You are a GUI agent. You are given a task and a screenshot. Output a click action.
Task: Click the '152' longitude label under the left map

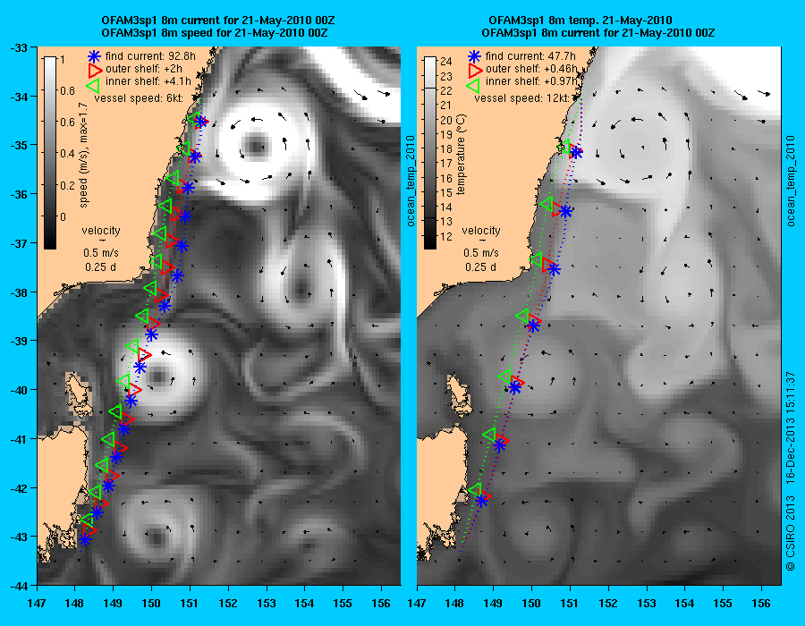(228, 604)
